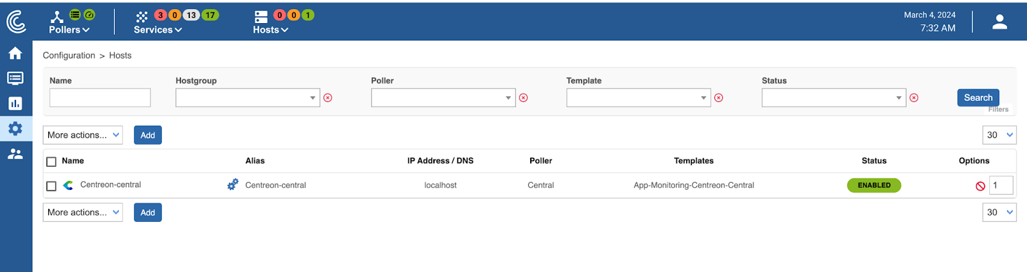The width and height of the screenshot is (1027, 272).
Task: Click the Centreon-central host logo icon
Action: (68, 185)
